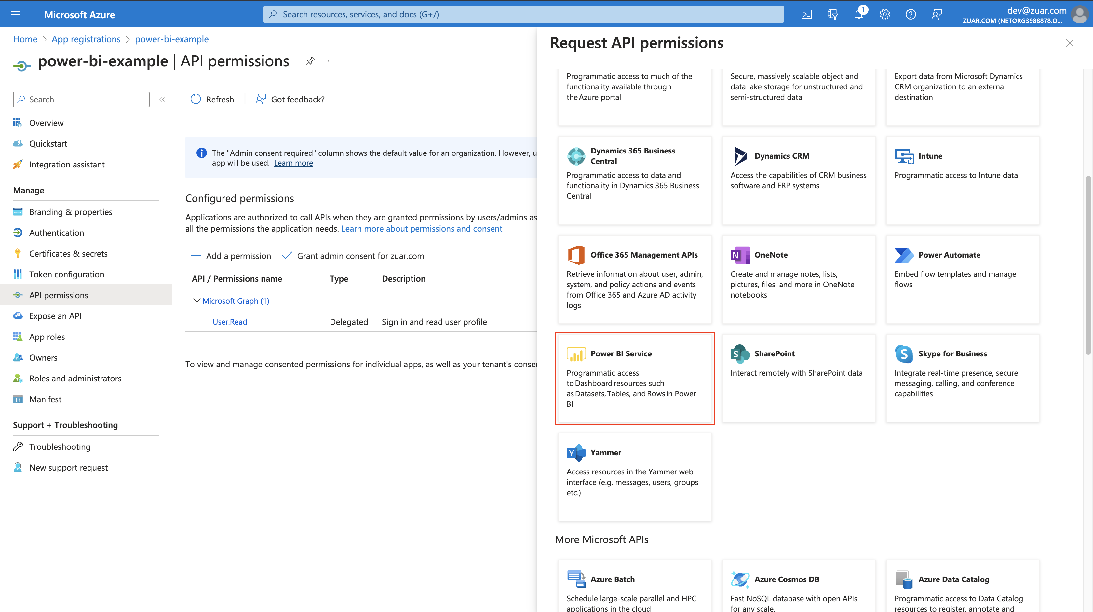Select the Azure Cosmos DB API tile
Viewport: 1093px width, 612px height.
point(799,587)
